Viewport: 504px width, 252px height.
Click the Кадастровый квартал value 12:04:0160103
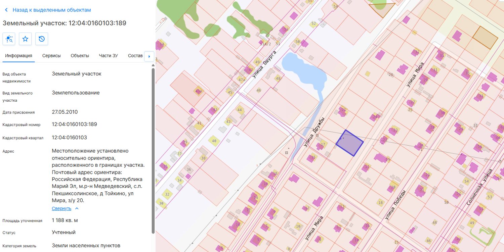(x=70, y=138)
